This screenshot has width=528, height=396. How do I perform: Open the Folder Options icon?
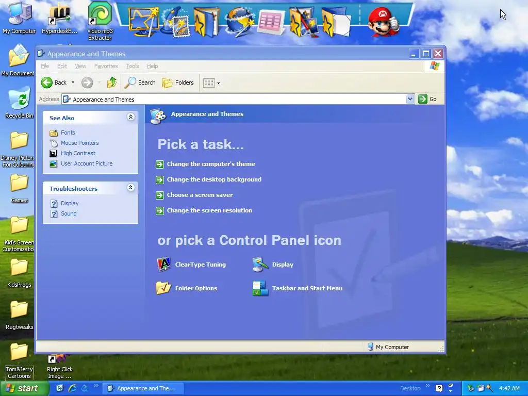tap(187, 288)
